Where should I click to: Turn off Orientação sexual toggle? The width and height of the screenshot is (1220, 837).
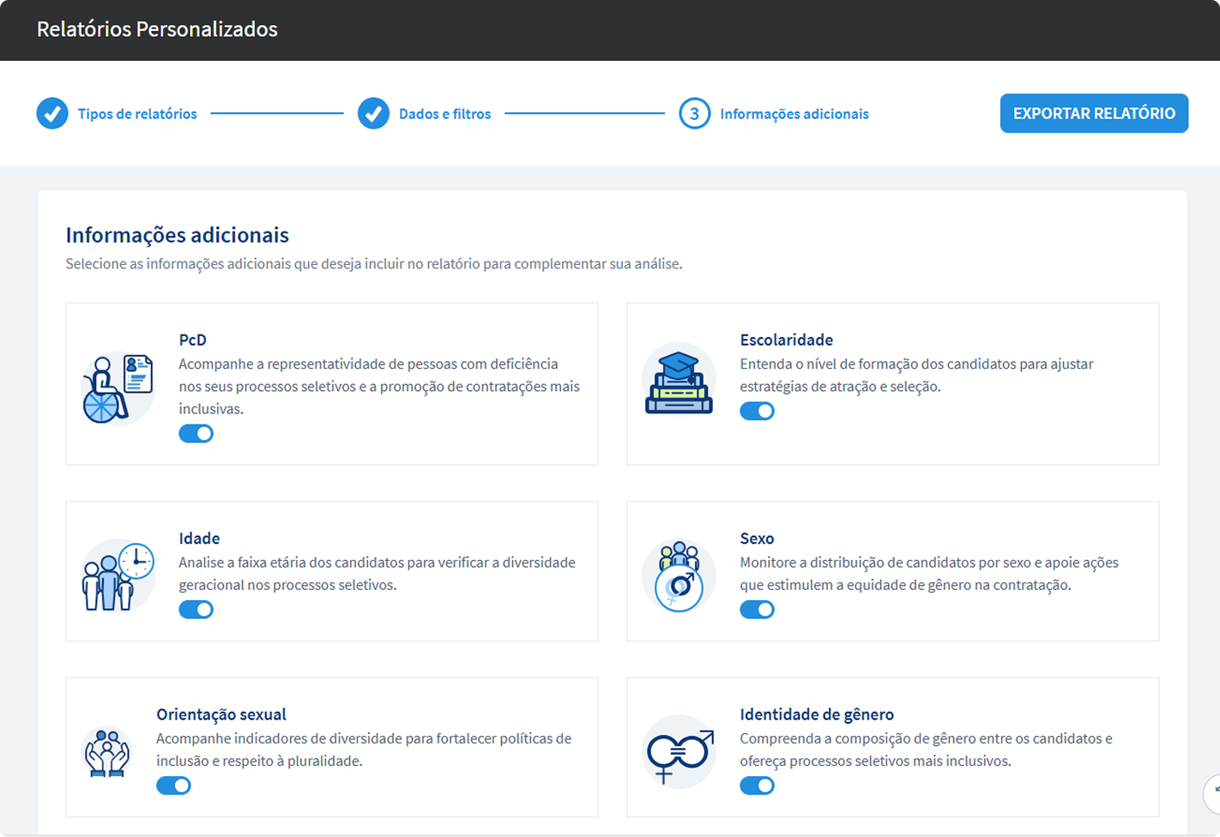pos(173,786)
